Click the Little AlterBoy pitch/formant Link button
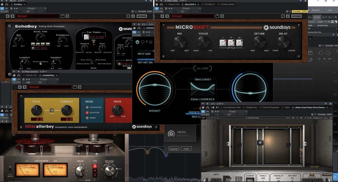Viewport: 338px width, 182px height. pos(52,111)
